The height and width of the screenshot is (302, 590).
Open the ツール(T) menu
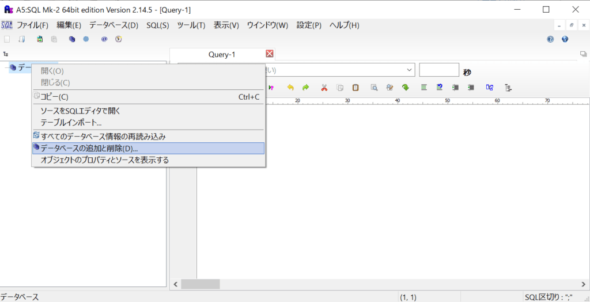click(x=191, y=25)
